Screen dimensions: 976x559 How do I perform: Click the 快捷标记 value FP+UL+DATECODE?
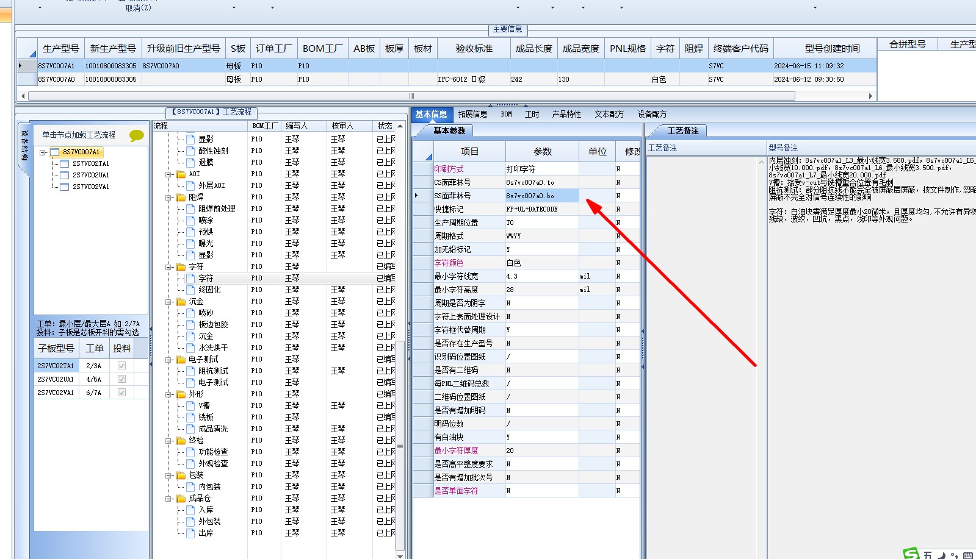click(542, 209)
